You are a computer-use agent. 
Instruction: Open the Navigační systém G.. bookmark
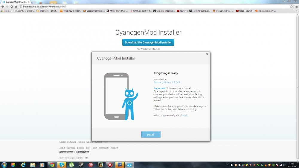[x=266, y=11]
